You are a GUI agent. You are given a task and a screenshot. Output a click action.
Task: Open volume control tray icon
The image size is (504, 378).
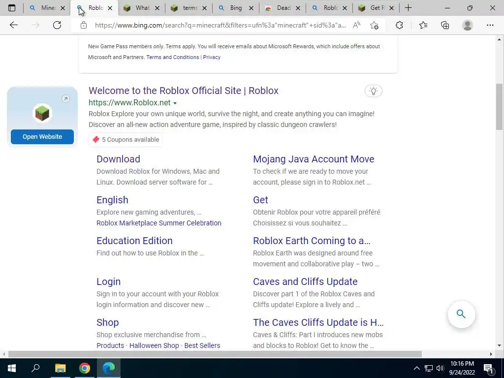440,368
